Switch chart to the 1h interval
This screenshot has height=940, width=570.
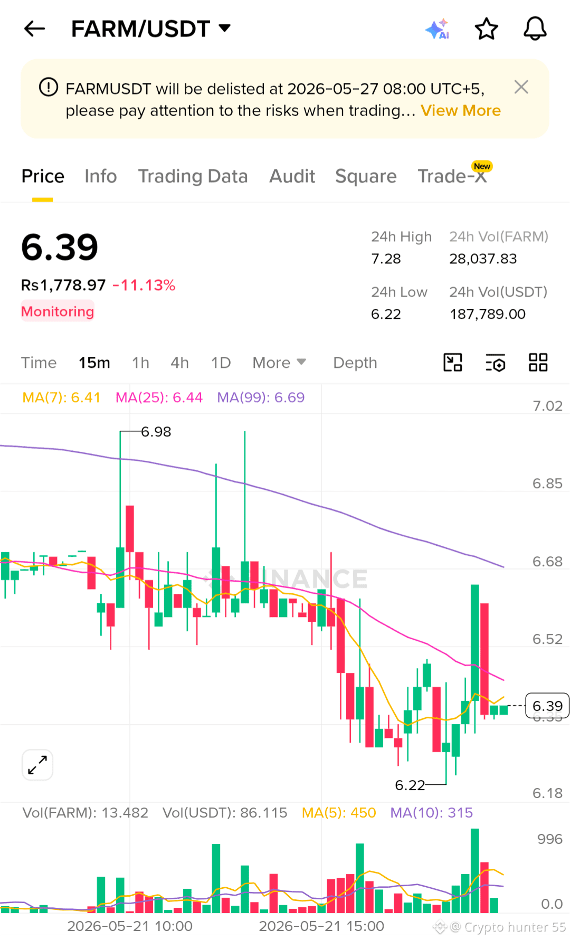(x=140, y=363)
